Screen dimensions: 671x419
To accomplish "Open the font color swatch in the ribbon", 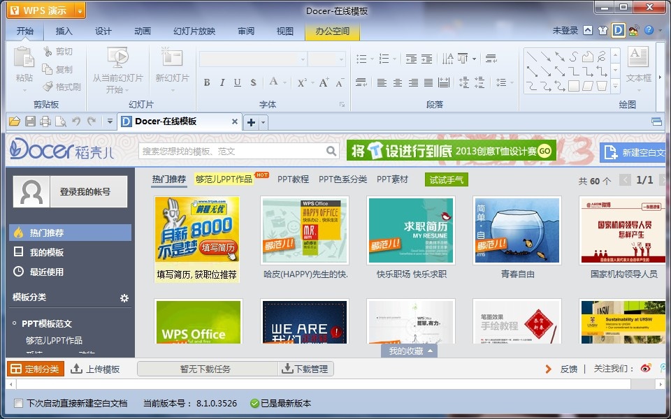I will 273,82.
